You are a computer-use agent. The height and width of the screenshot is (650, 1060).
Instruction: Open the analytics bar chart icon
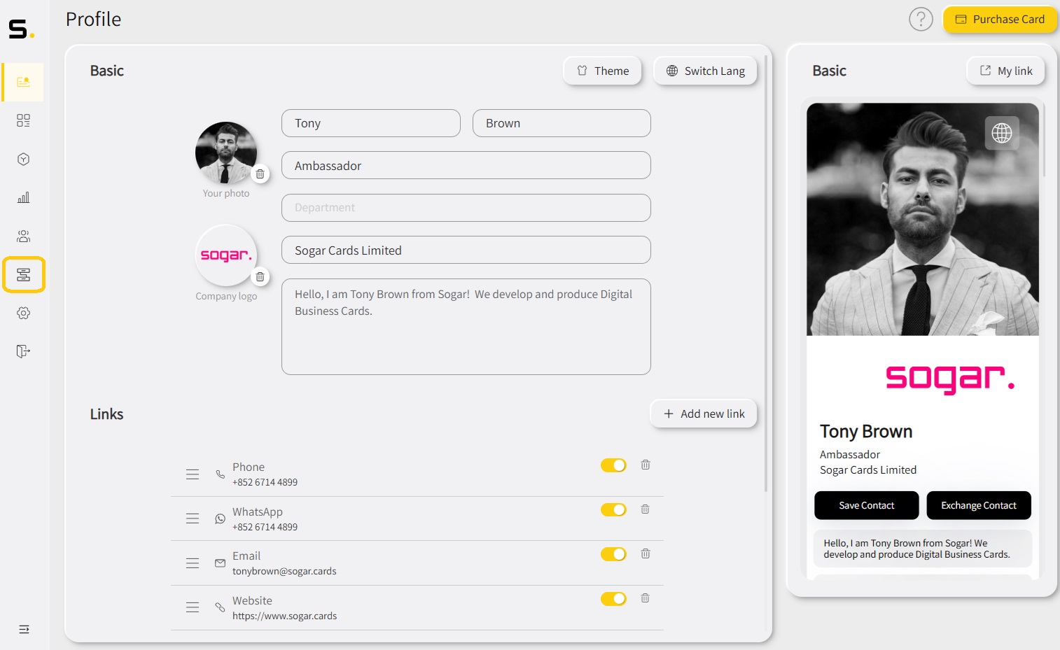(x=23, y=197)
